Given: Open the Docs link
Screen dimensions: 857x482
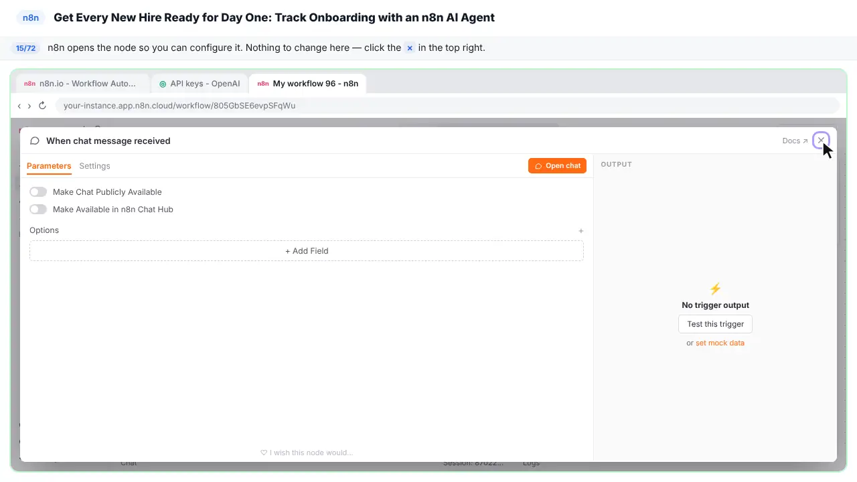Looking at the screenshot, I should 795,141.
